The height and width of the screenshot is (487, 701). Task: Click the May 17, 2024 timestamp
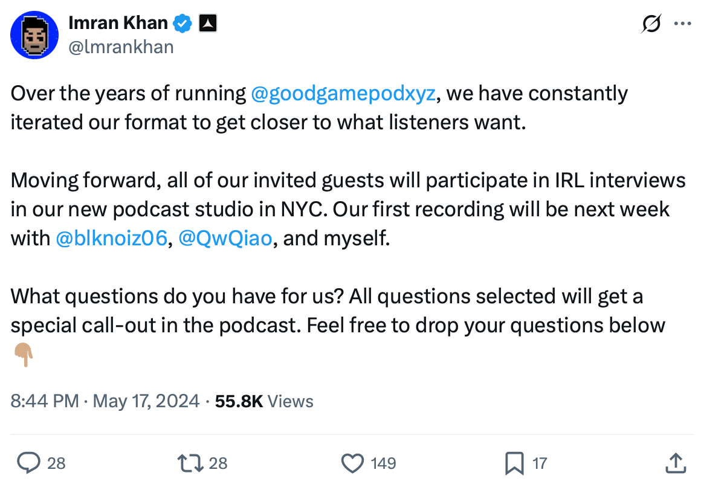(x=146, y=401)
